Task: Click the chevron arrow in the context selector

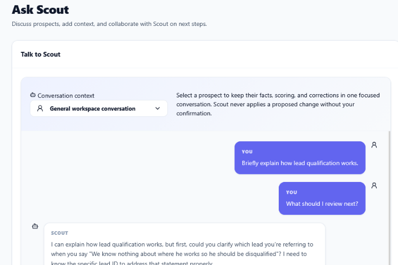Action: tap(157, 108)
